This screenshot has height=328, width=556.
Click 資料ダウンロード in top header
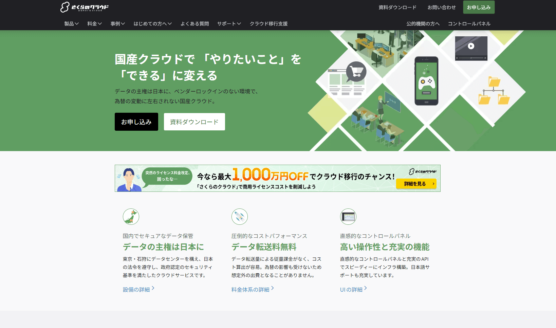(x=397, y=7)
